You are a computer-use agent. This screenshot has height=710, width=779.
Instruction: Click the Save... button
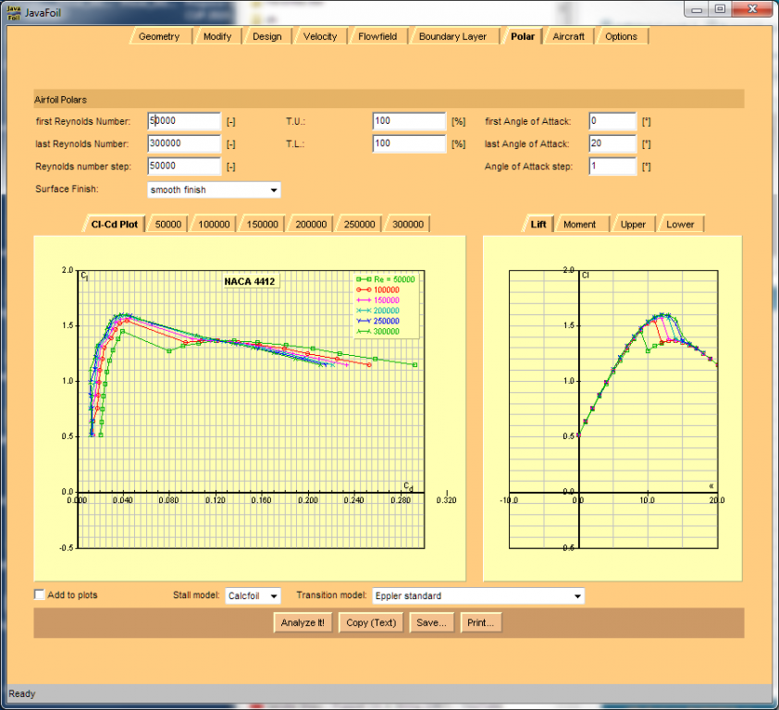click(431, 623)
